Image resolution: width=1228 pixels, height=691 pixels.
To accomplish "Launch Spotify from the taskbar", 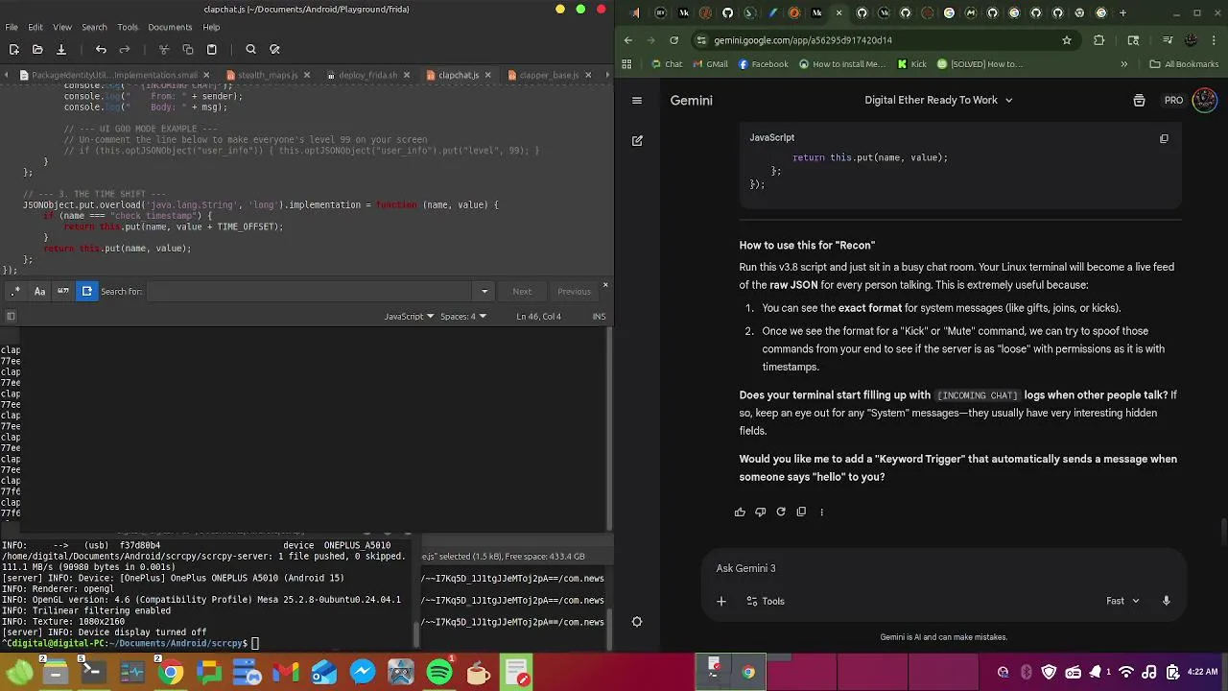I will click(x=439, y=672).
